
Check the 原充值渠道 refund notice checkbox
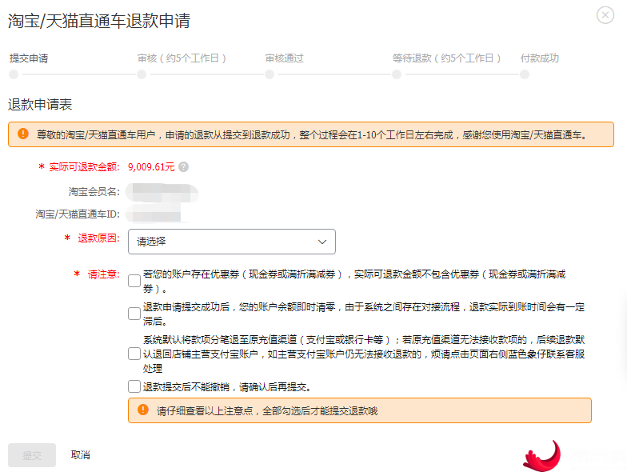point(134,354)
